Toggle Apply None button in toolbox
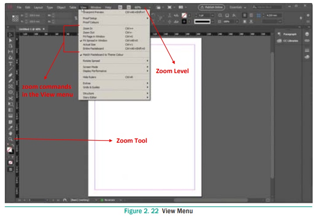 click(x=10, y=162)
